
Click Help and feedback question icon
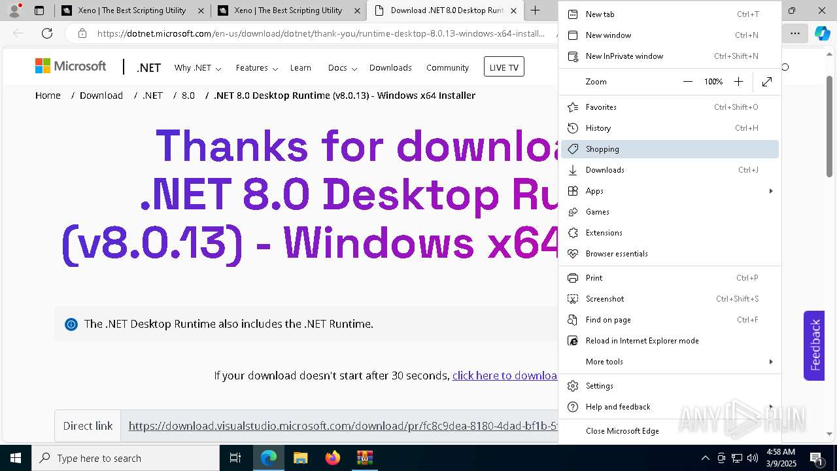point(573,407)
